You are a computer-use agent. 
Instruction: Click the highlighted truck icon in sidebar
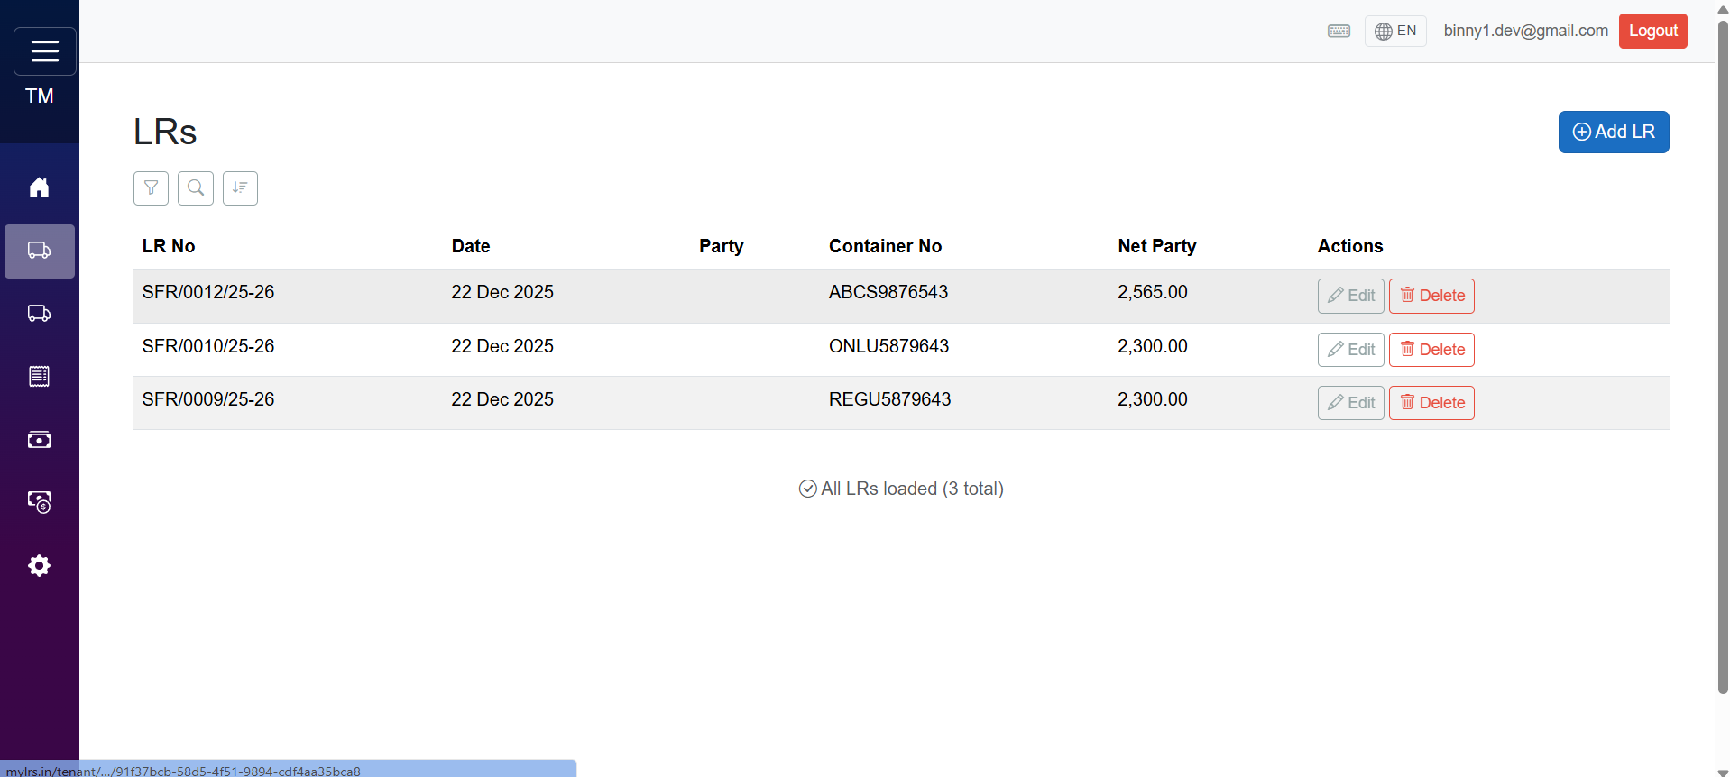pos(39,251)
